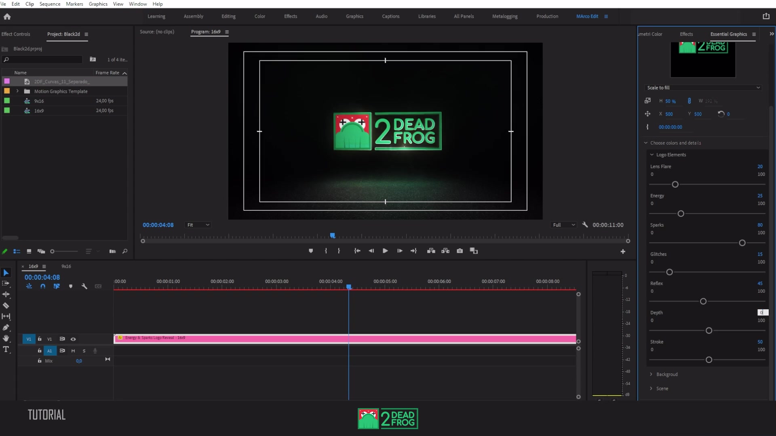Switch Project panel to Freeform view
Screen dimensions: 776x436
41,251
